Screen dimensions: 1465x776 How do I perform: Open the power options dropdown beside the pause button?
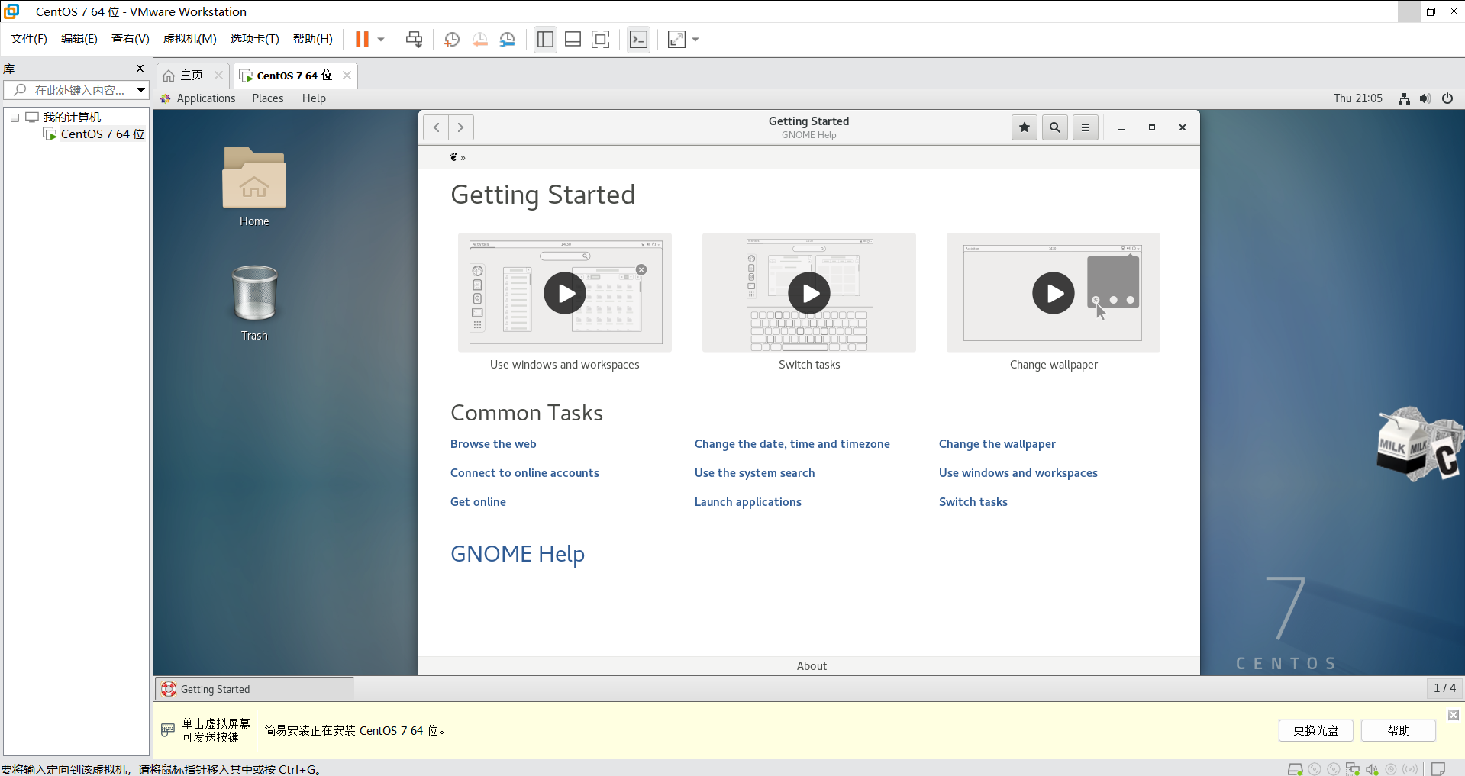pyautogui.click(x=381, y=40)
